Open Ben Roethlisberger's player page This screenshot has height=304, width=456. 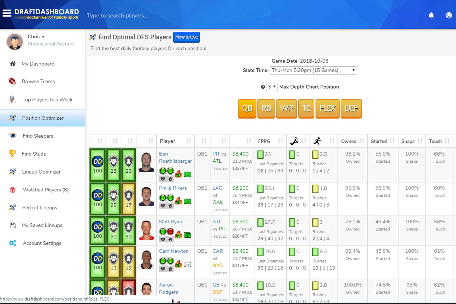coord(175,158)
